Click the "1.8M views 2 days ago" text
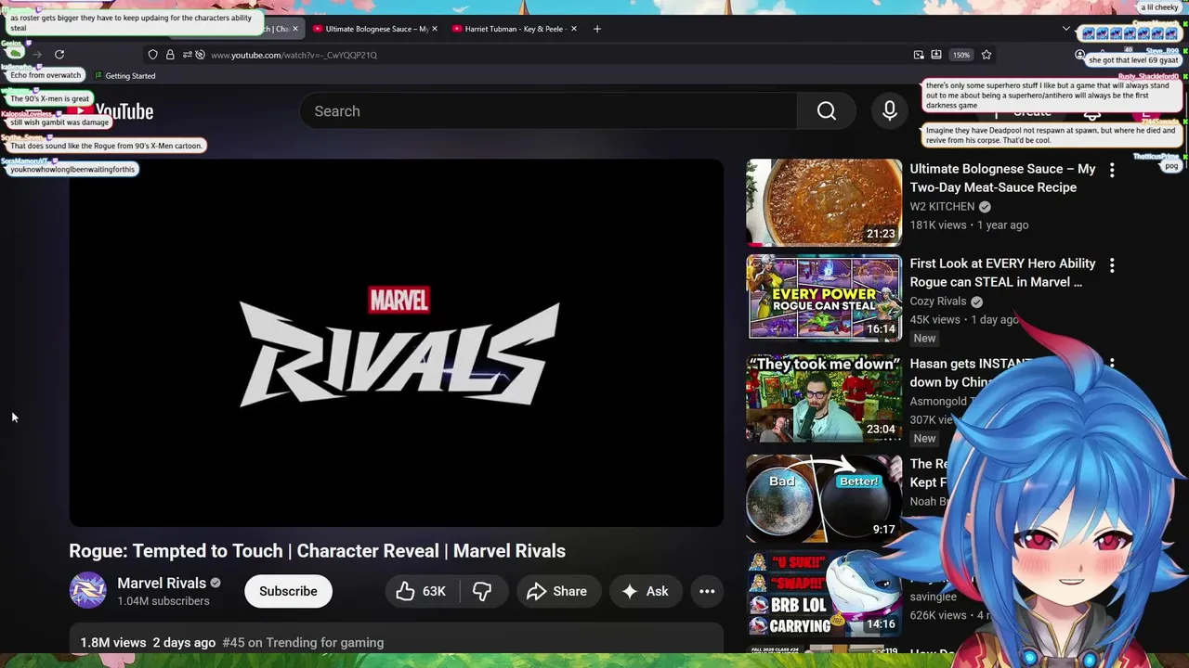The height and width of the screenshot is (668, 1189). (x=148, y=642)
